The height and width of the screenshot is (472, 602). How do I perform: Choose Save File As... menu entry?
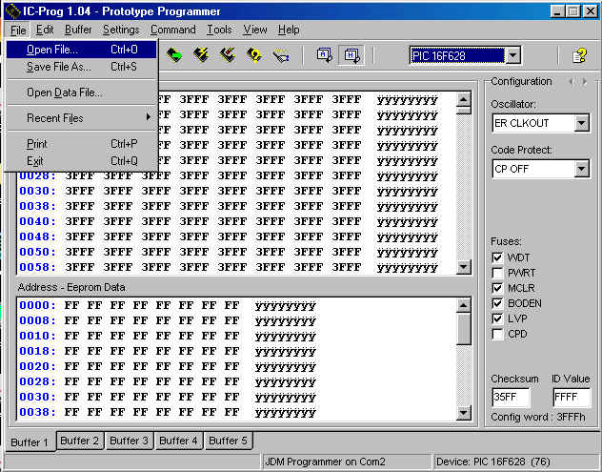82,67
